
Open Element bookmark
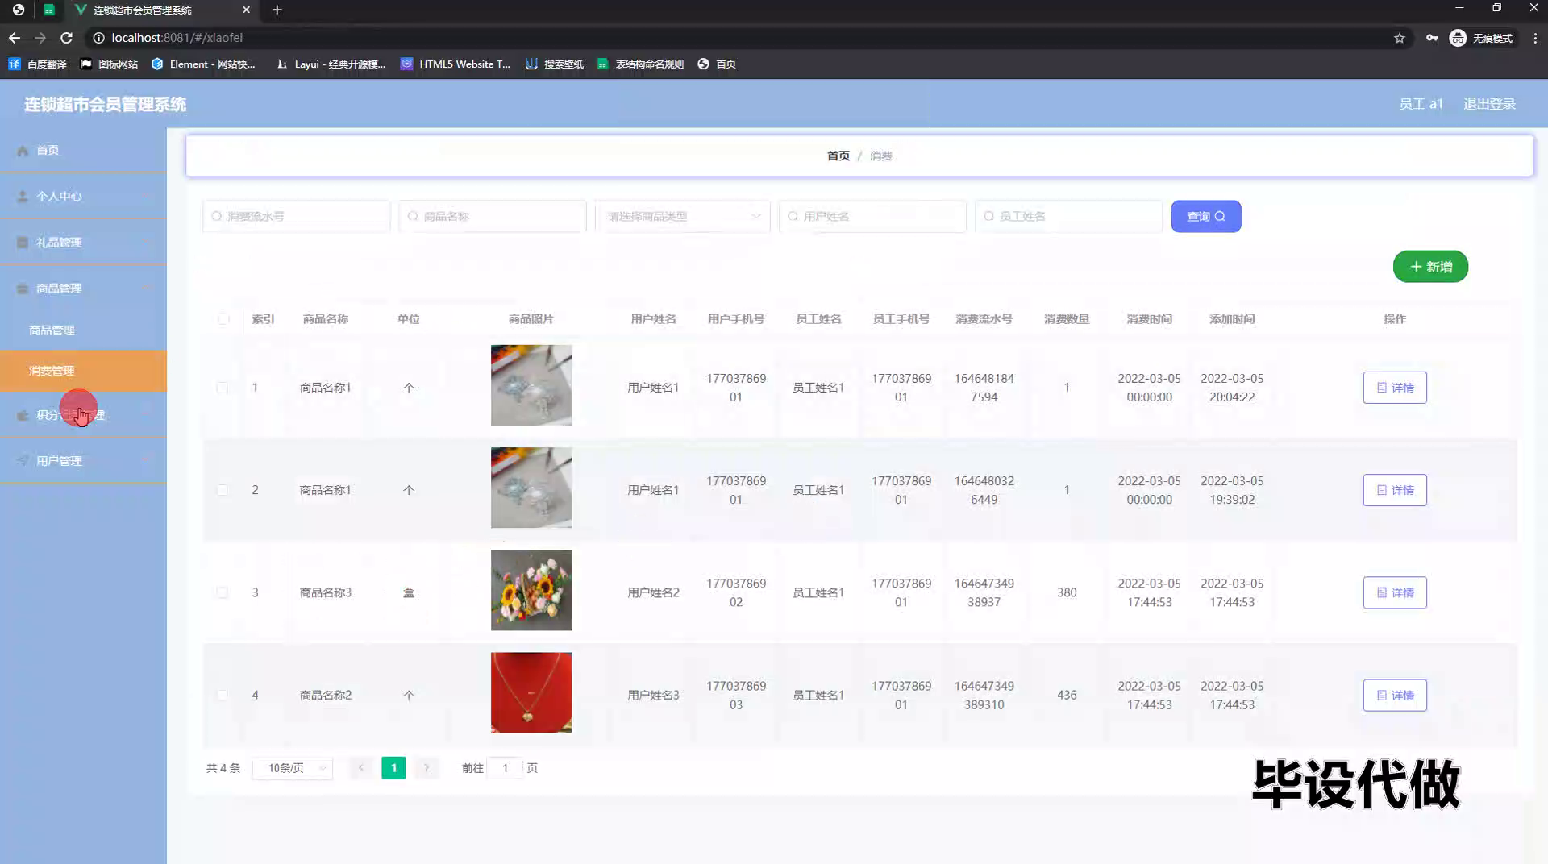click(203, 64)
